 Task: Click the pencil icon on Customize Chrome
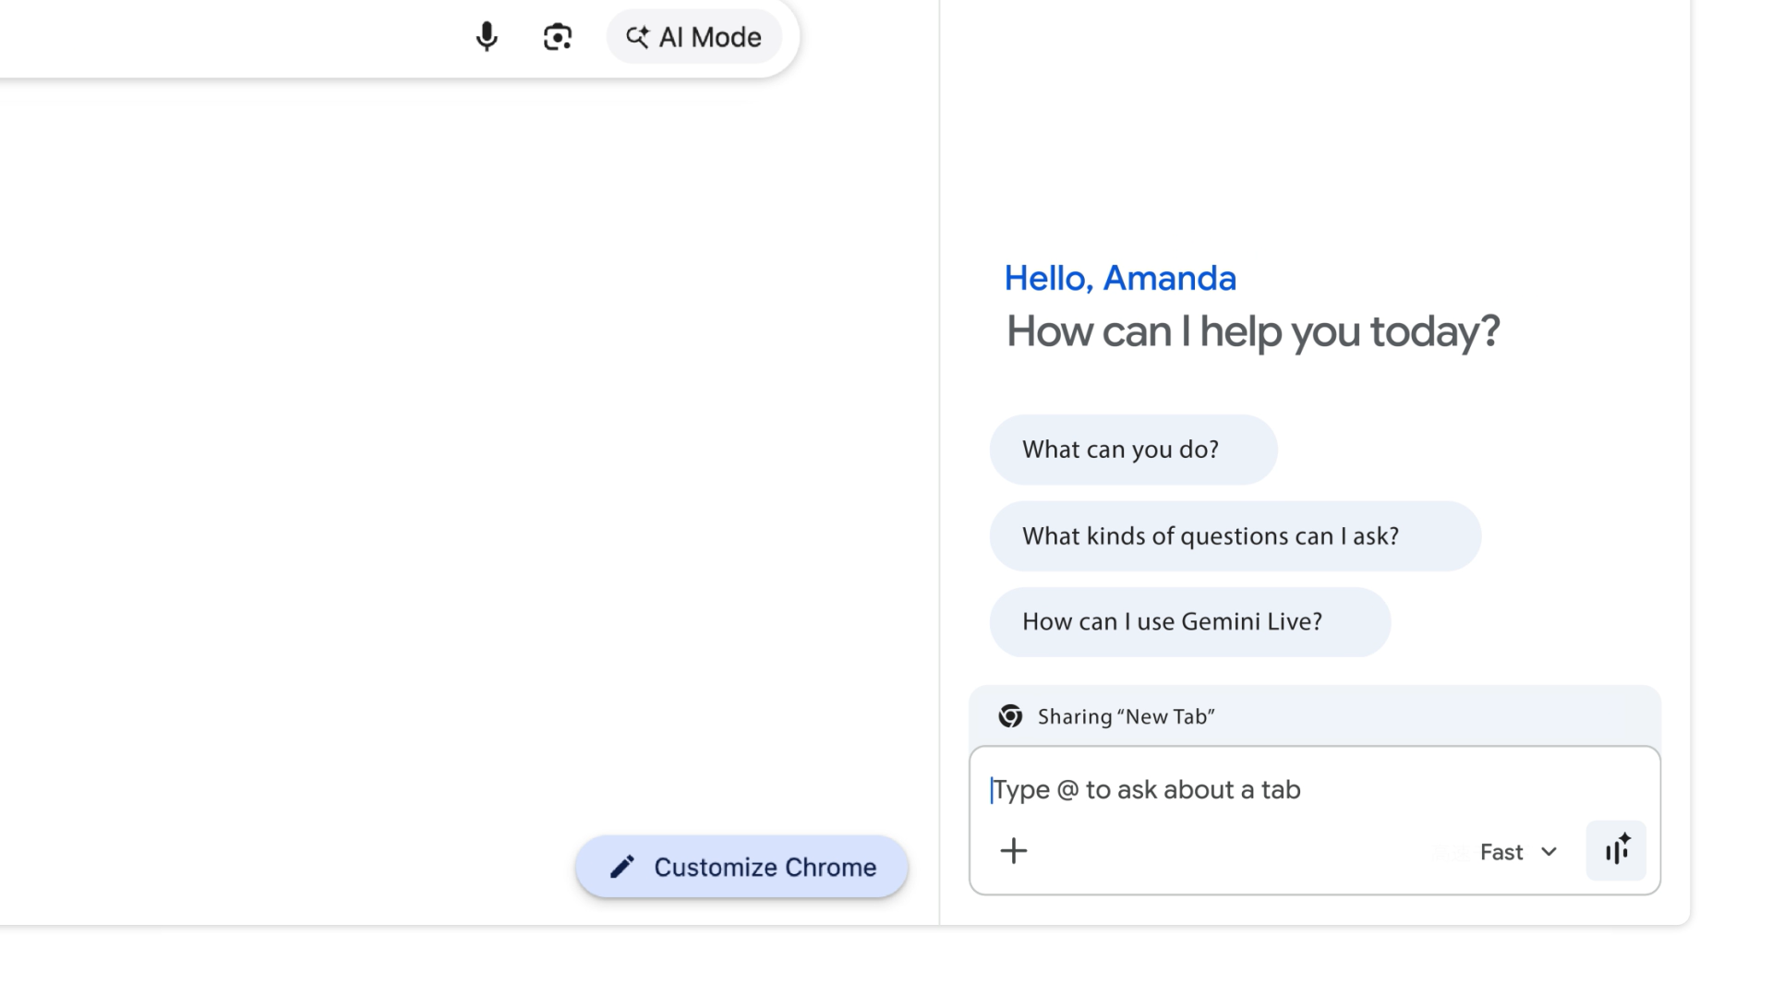(622, 867)
